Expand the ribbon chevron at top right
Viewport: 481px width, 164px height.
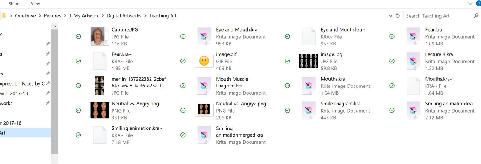click(x=470, y=3)
